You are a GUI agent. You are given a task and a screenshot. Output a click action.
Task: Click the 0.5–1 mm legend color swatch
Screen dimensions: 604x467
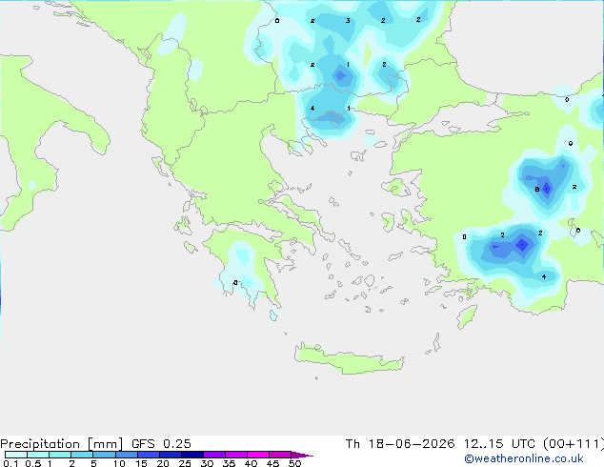tap(38, 455)
